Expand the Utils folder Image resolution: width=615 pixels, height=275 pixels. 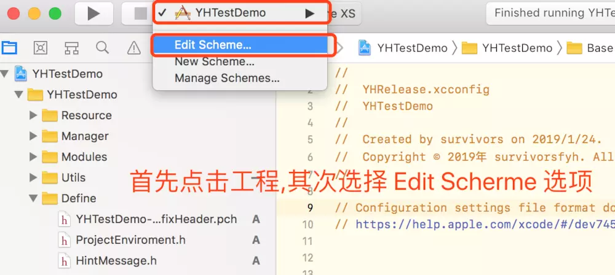(x=33, y=177)
